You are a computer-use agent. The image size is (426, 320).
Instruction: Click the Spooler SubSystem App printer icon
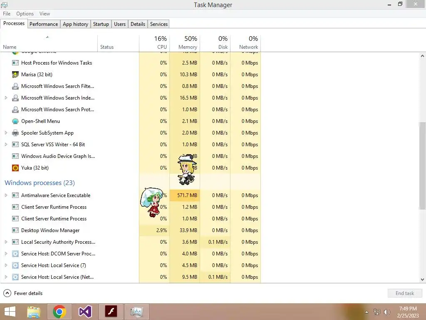click(15, 133)
